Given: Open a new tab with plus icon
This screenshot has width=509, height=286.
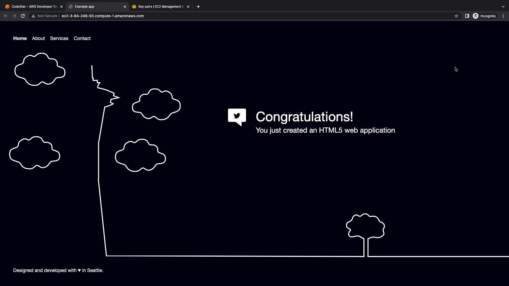Looking at the screenshot, I should point(198,7).
